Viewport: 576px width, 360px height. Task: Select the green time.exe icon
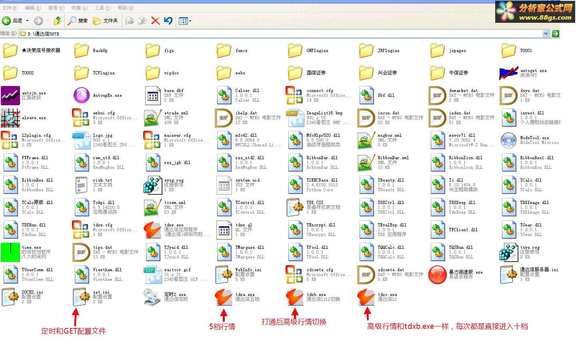(10, 252)
